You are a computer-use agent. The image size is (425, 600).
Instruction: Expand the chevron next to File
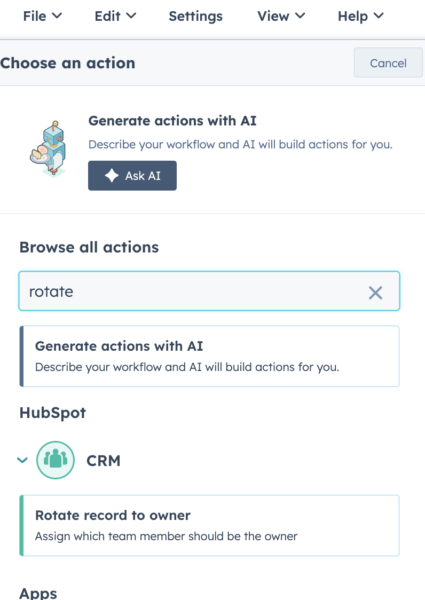pos(57,16)
